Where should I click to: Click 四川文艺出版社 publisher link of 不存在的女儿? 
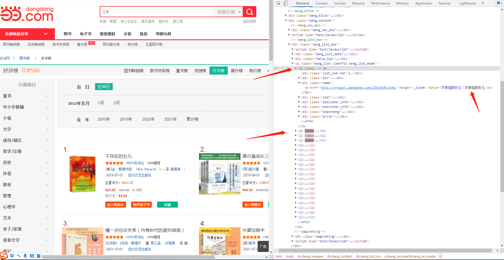[x=140, y=175]
